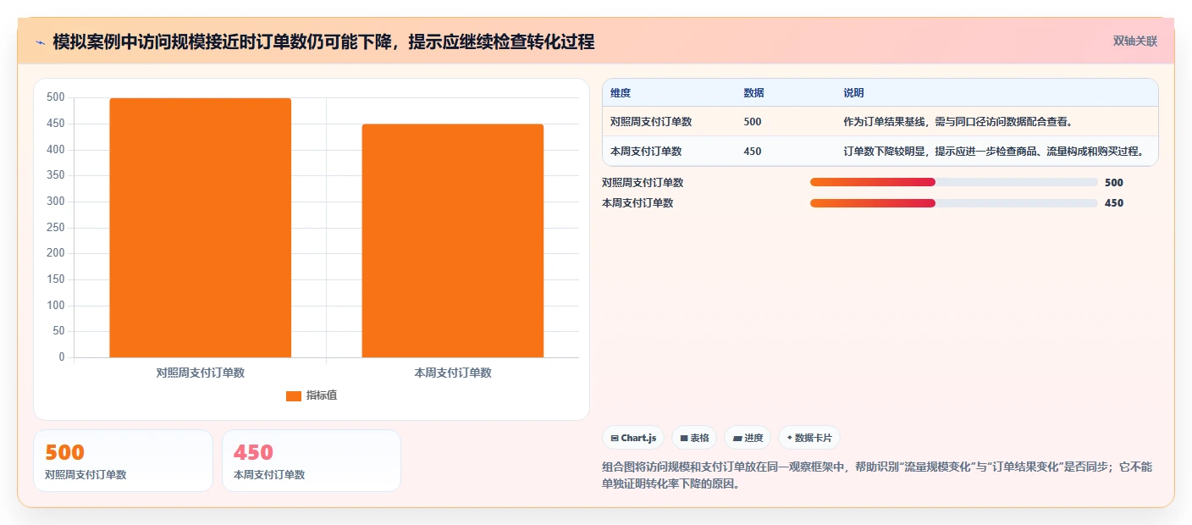
Task: Click the 450 value beside progress bar
Action: tap(1114, 203)
